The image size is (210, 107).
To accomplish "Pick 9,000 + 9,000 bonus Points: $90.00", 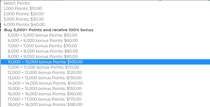I will pyautogui.click(x=43, y=57).
